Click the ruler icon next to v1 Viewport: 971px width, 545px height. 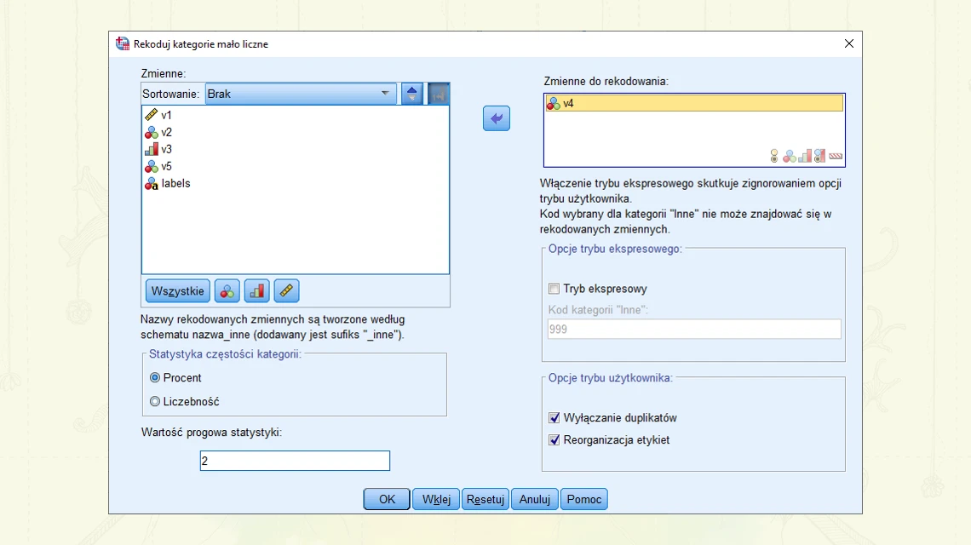click(x=151, y=115)
